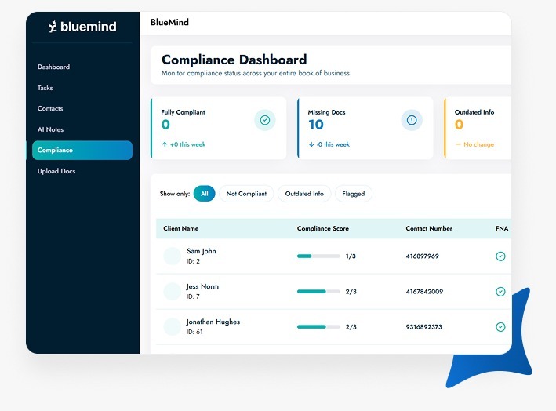Show all clients with the All filter
Image resolution: width=556 pixels, height=411 pixels.
(204, 194)
